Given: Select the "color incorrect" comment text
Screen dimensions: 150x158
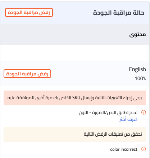Looking at the screenshot, I should coord(124,149).
